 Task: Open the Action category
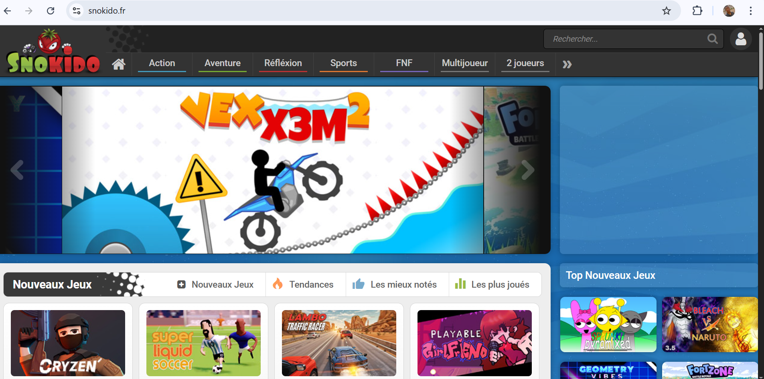(x=162, y=63)
